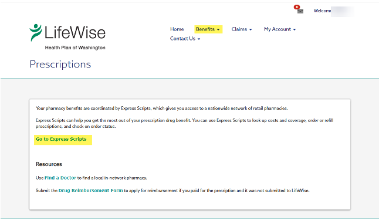Screen dimensions: 379x220
Task: Open the My Account menu
Action: tap(280, 29)
